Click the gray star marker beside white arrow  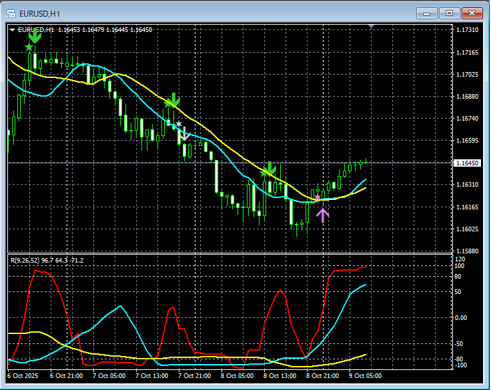pos(179,124)
